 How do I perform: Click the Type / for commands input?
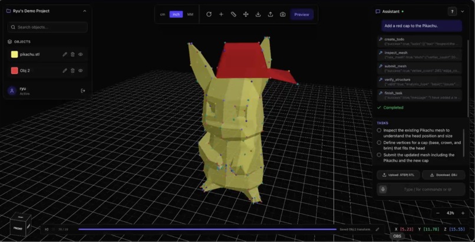tap(427, 189)
